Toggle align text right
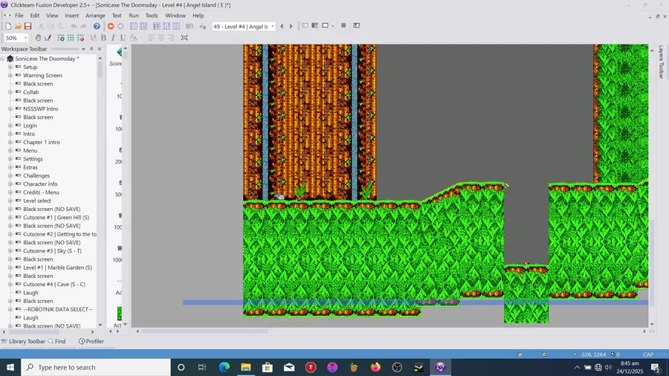Viewport: 669px width, 376px height. pyautogui.click(x=171, y=38)
